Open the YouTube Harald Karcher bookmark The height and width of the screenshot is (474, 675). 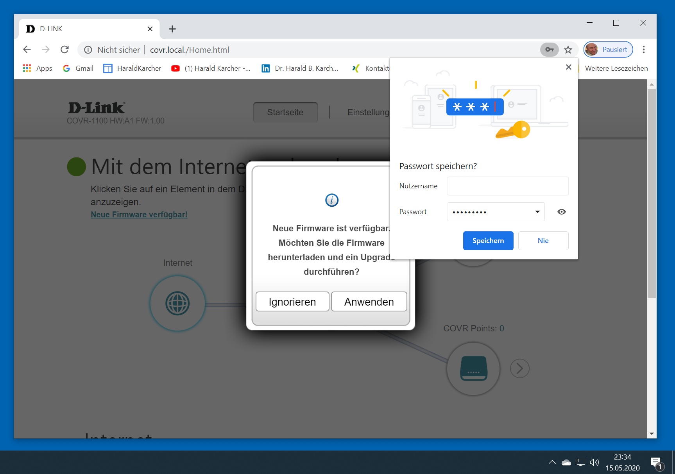coord(211,68)
